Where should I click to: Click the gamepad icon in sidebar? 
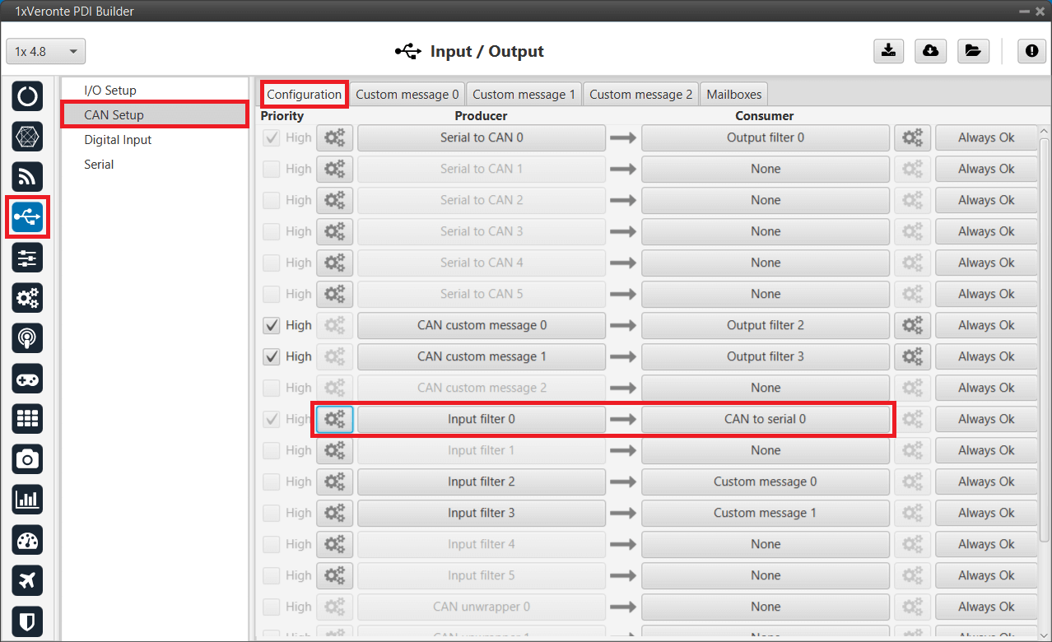[27, 379]
